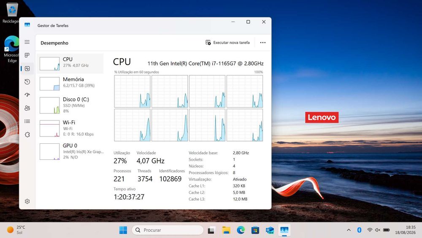Open the Startup apps icon in sidebar
Image resolution: width=422 pixels, height=238 pixels.
click(27, 95)
